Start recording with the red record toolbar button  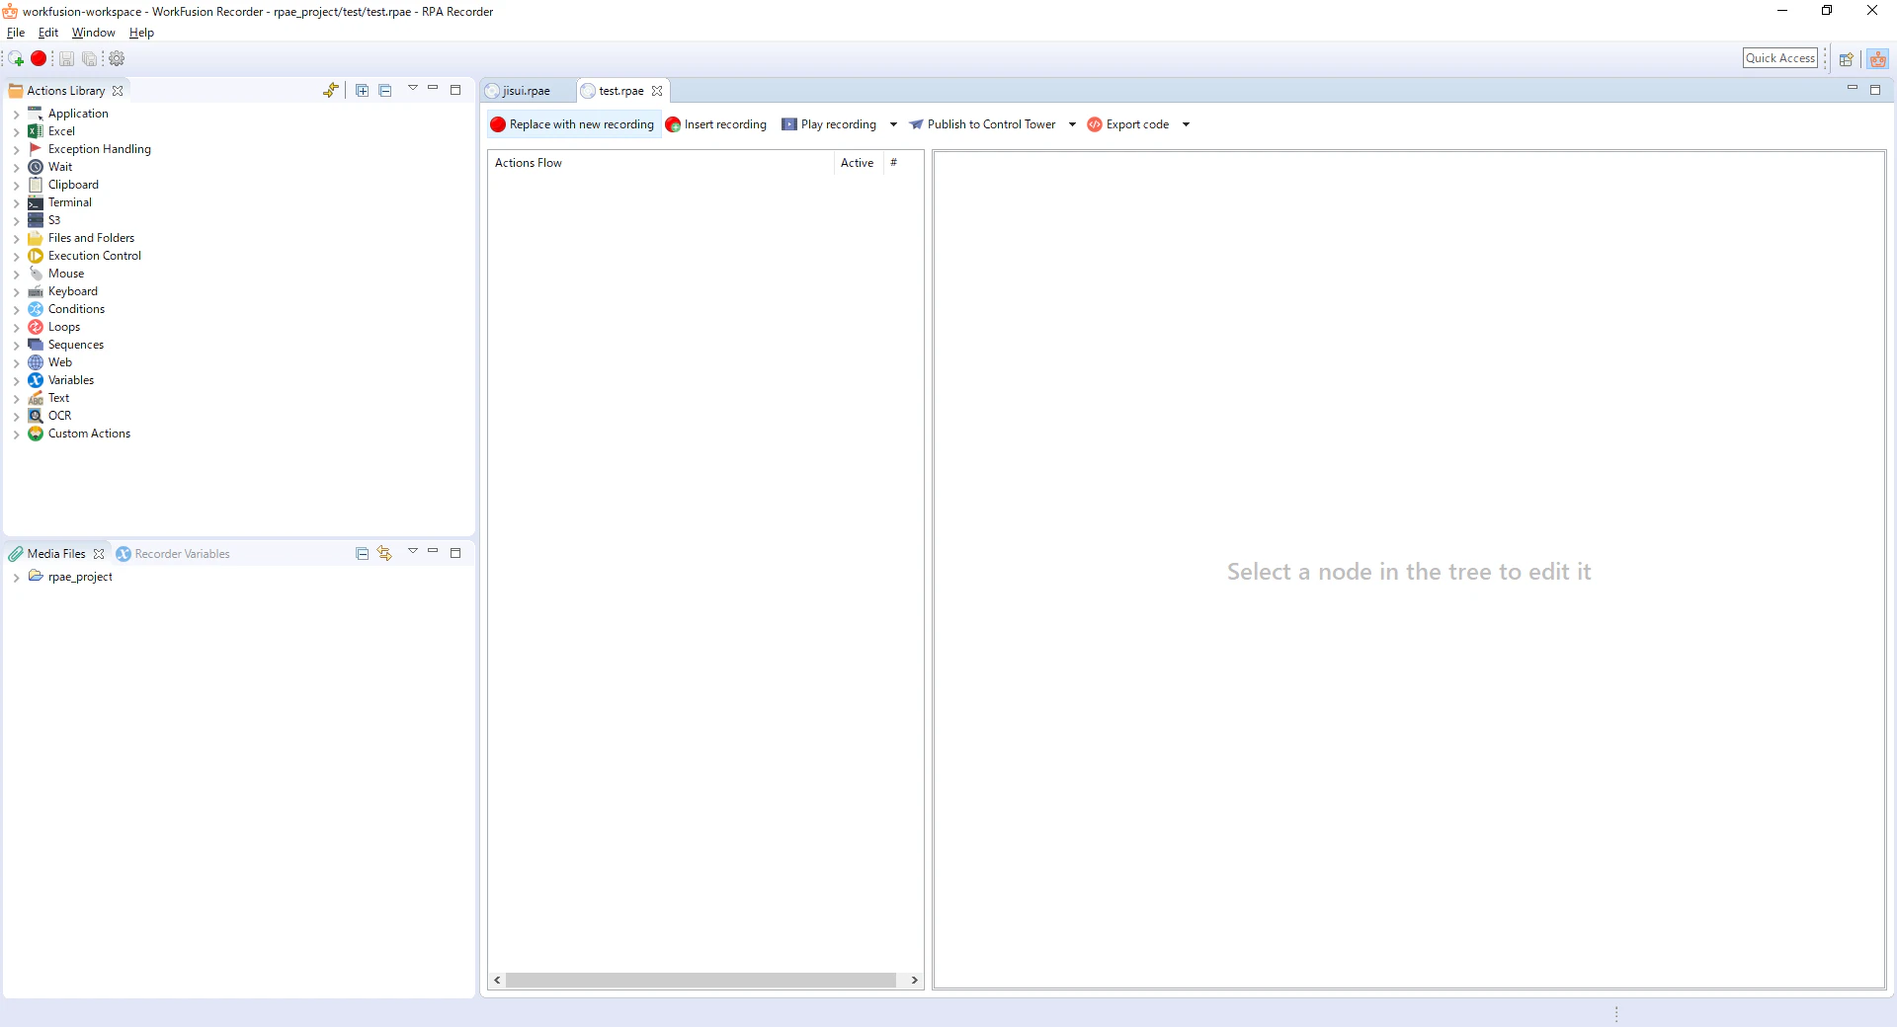tap(39, 59)
